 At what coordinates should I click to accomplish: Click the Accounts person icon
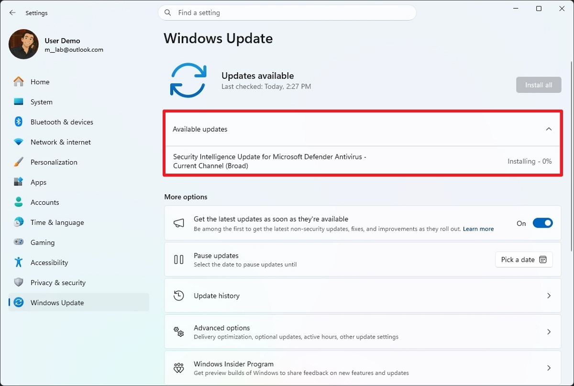click(x=19, y=202)
